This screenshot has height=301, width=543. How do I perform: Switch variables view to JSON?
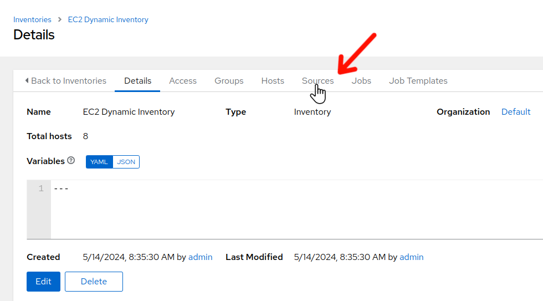point(126,162)
